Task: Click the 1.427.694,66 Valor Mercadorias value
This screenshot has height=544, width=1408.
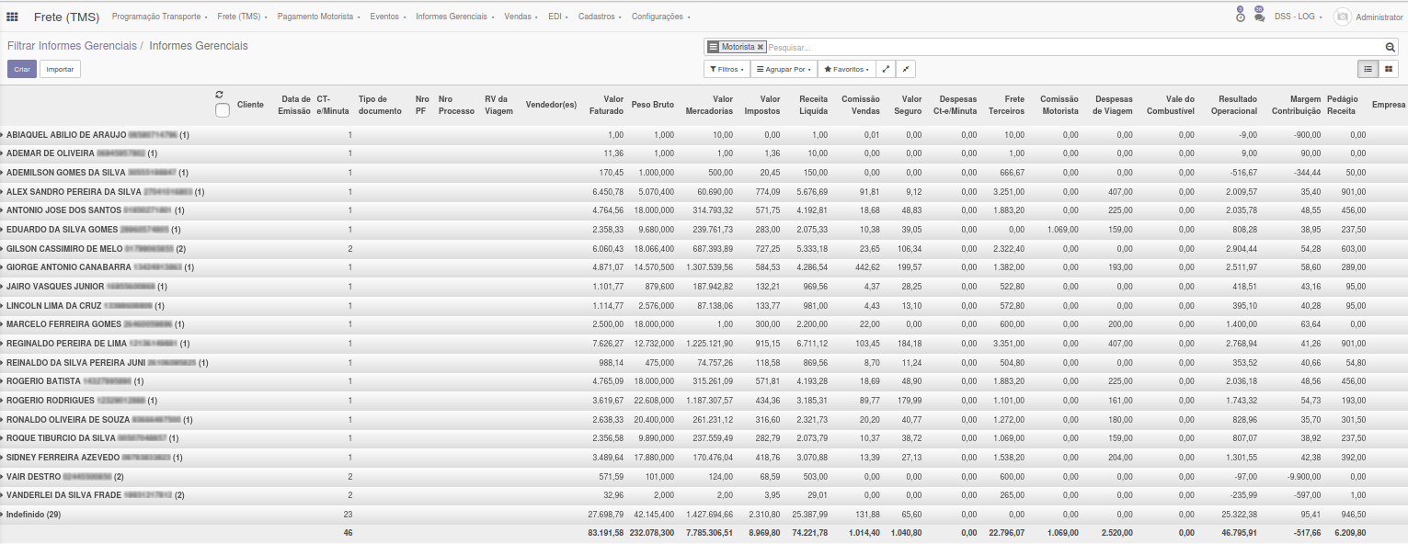Action: click(709, 515)
